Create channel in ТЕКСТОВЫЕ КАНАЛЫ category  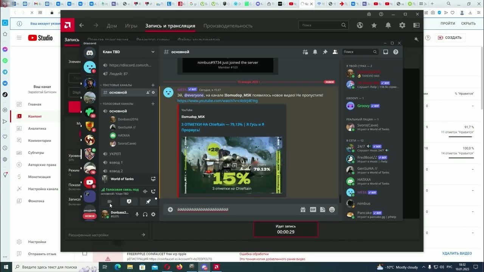[x=153, y=85]
